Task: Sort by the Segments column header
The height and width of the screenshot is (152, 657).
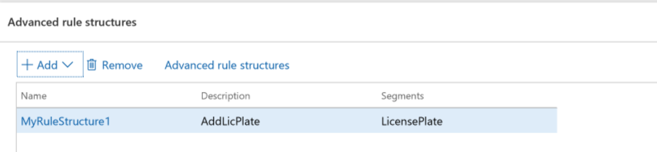Action: click(403, 96)
